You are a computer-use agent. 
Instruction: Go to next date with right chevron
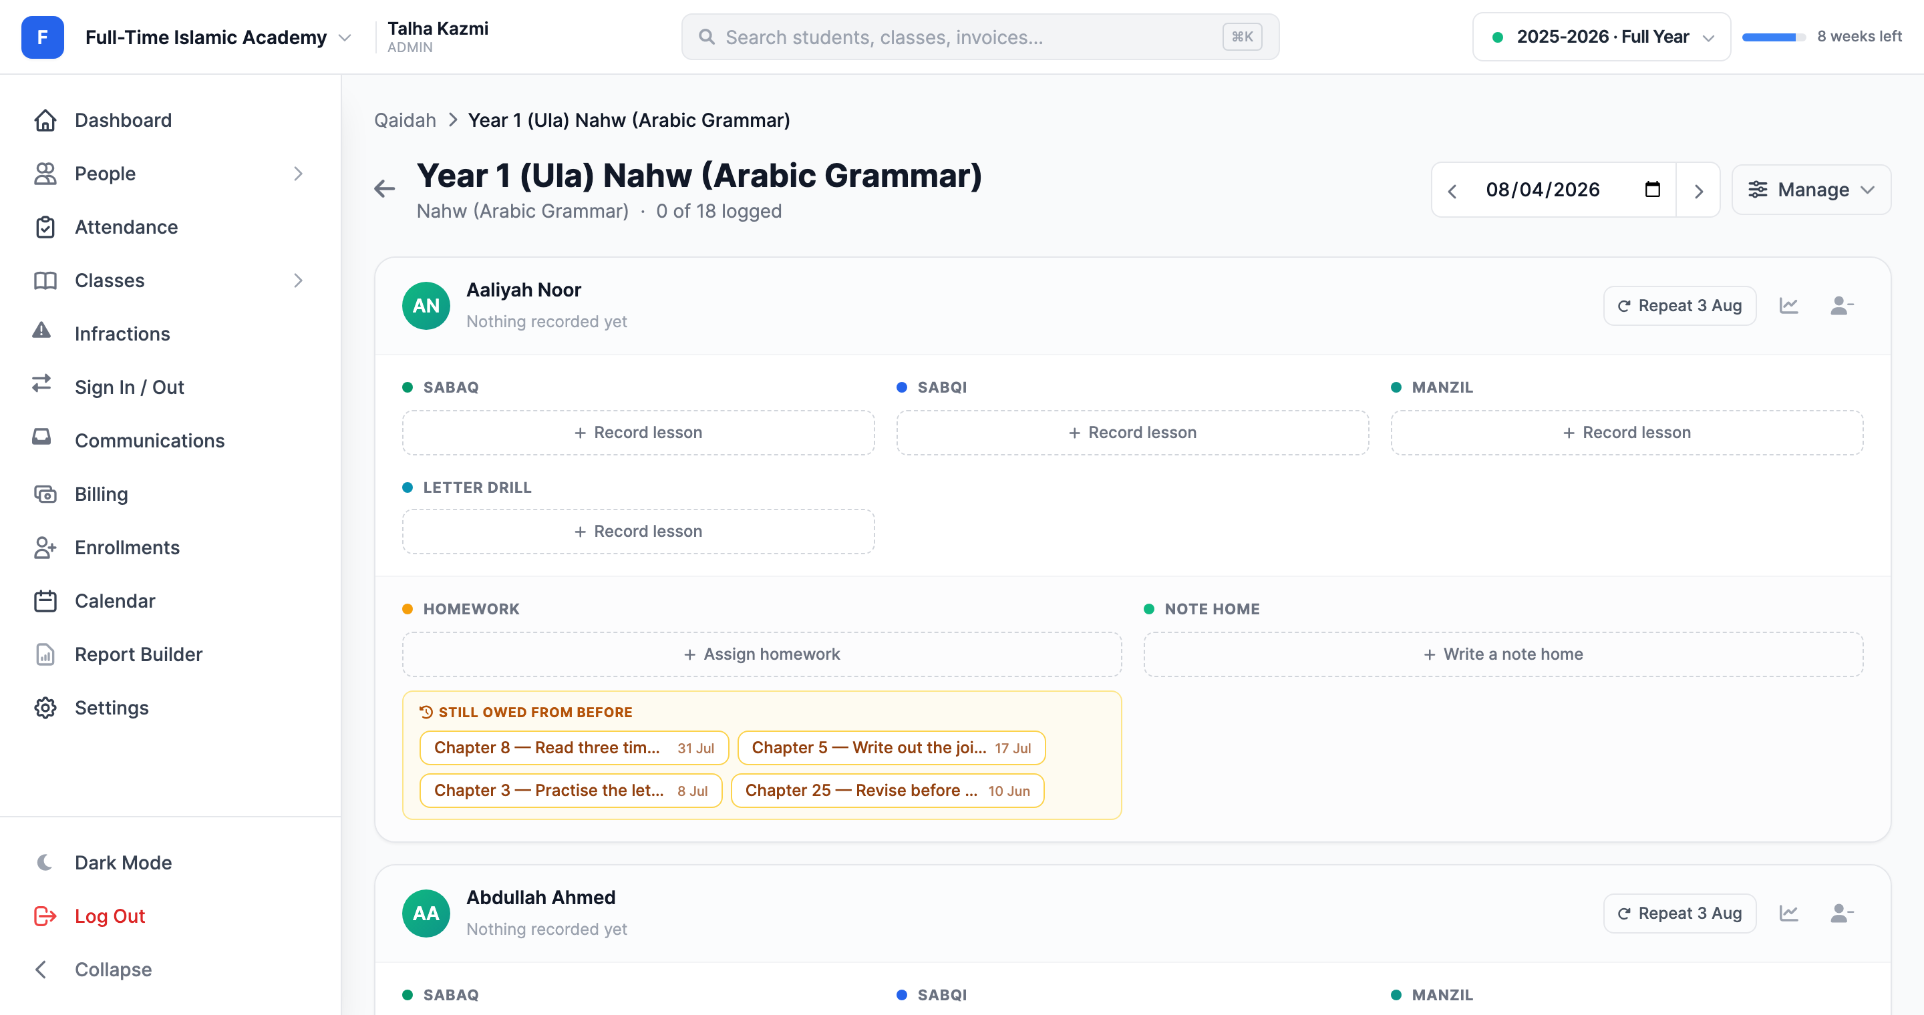pos(1698,191)
